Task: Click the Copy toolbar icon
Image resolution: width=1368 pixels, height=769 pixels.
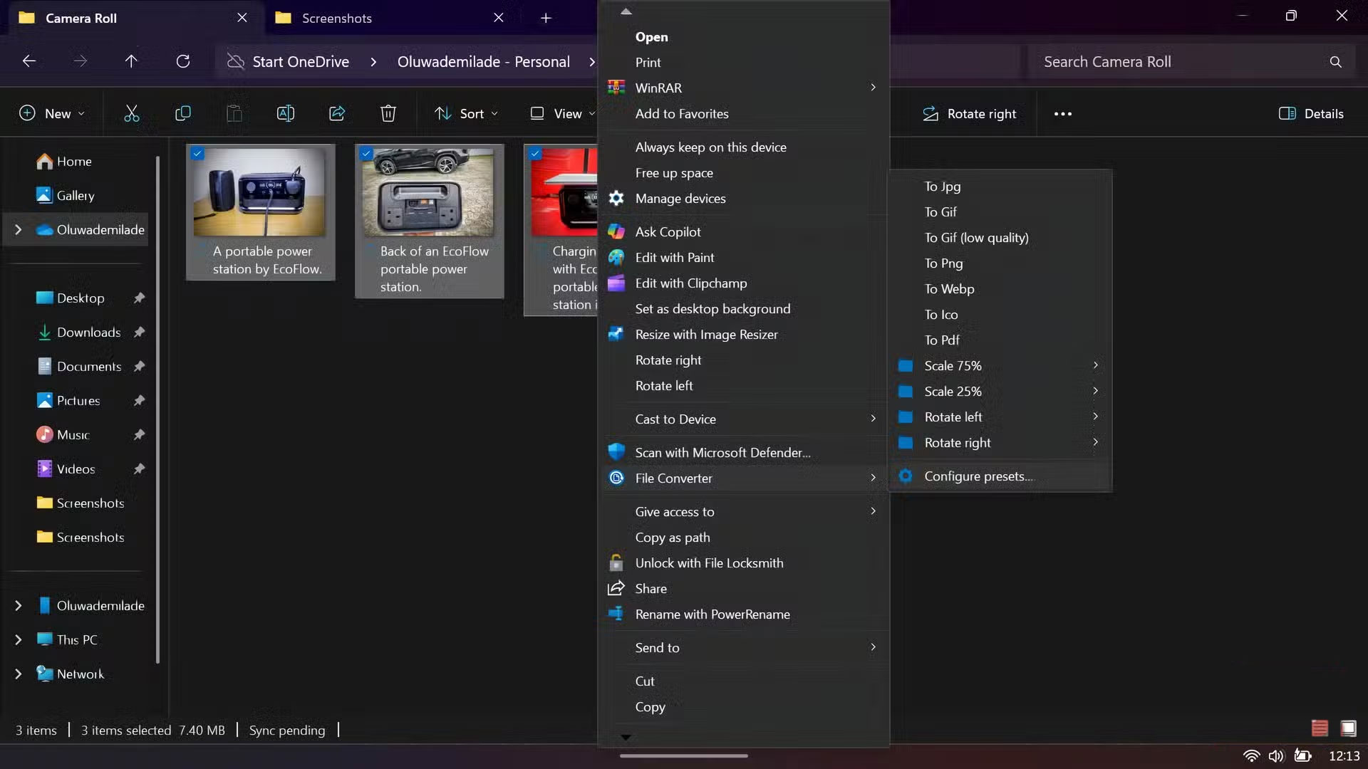Action: pos(183,114)
